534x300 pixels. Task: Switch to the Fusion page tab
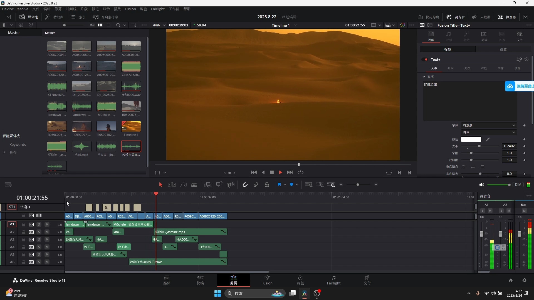click(x=267, y=280)
